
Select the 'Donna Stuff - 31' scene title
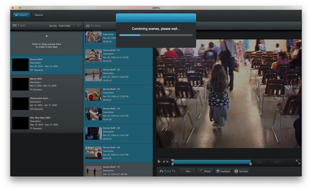point(111,50)
